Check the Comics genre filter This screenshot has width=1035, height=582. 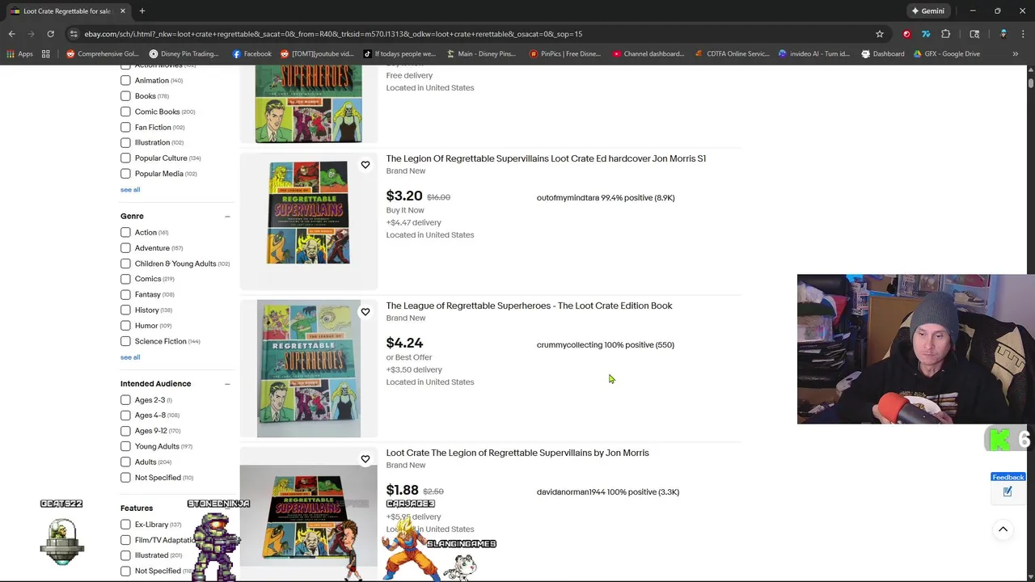click(x=125, y=279)
